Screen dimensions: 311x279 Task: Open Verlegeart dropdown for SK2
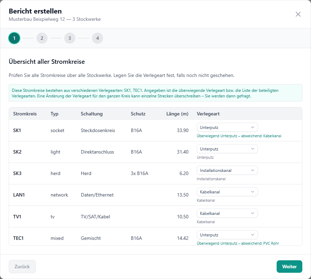point(227,149)
